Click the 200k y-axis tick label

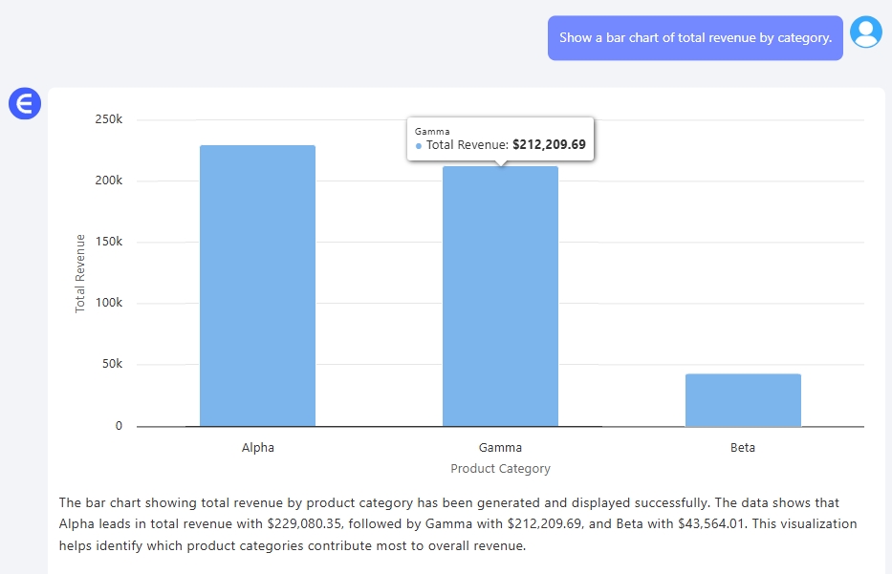107,181
